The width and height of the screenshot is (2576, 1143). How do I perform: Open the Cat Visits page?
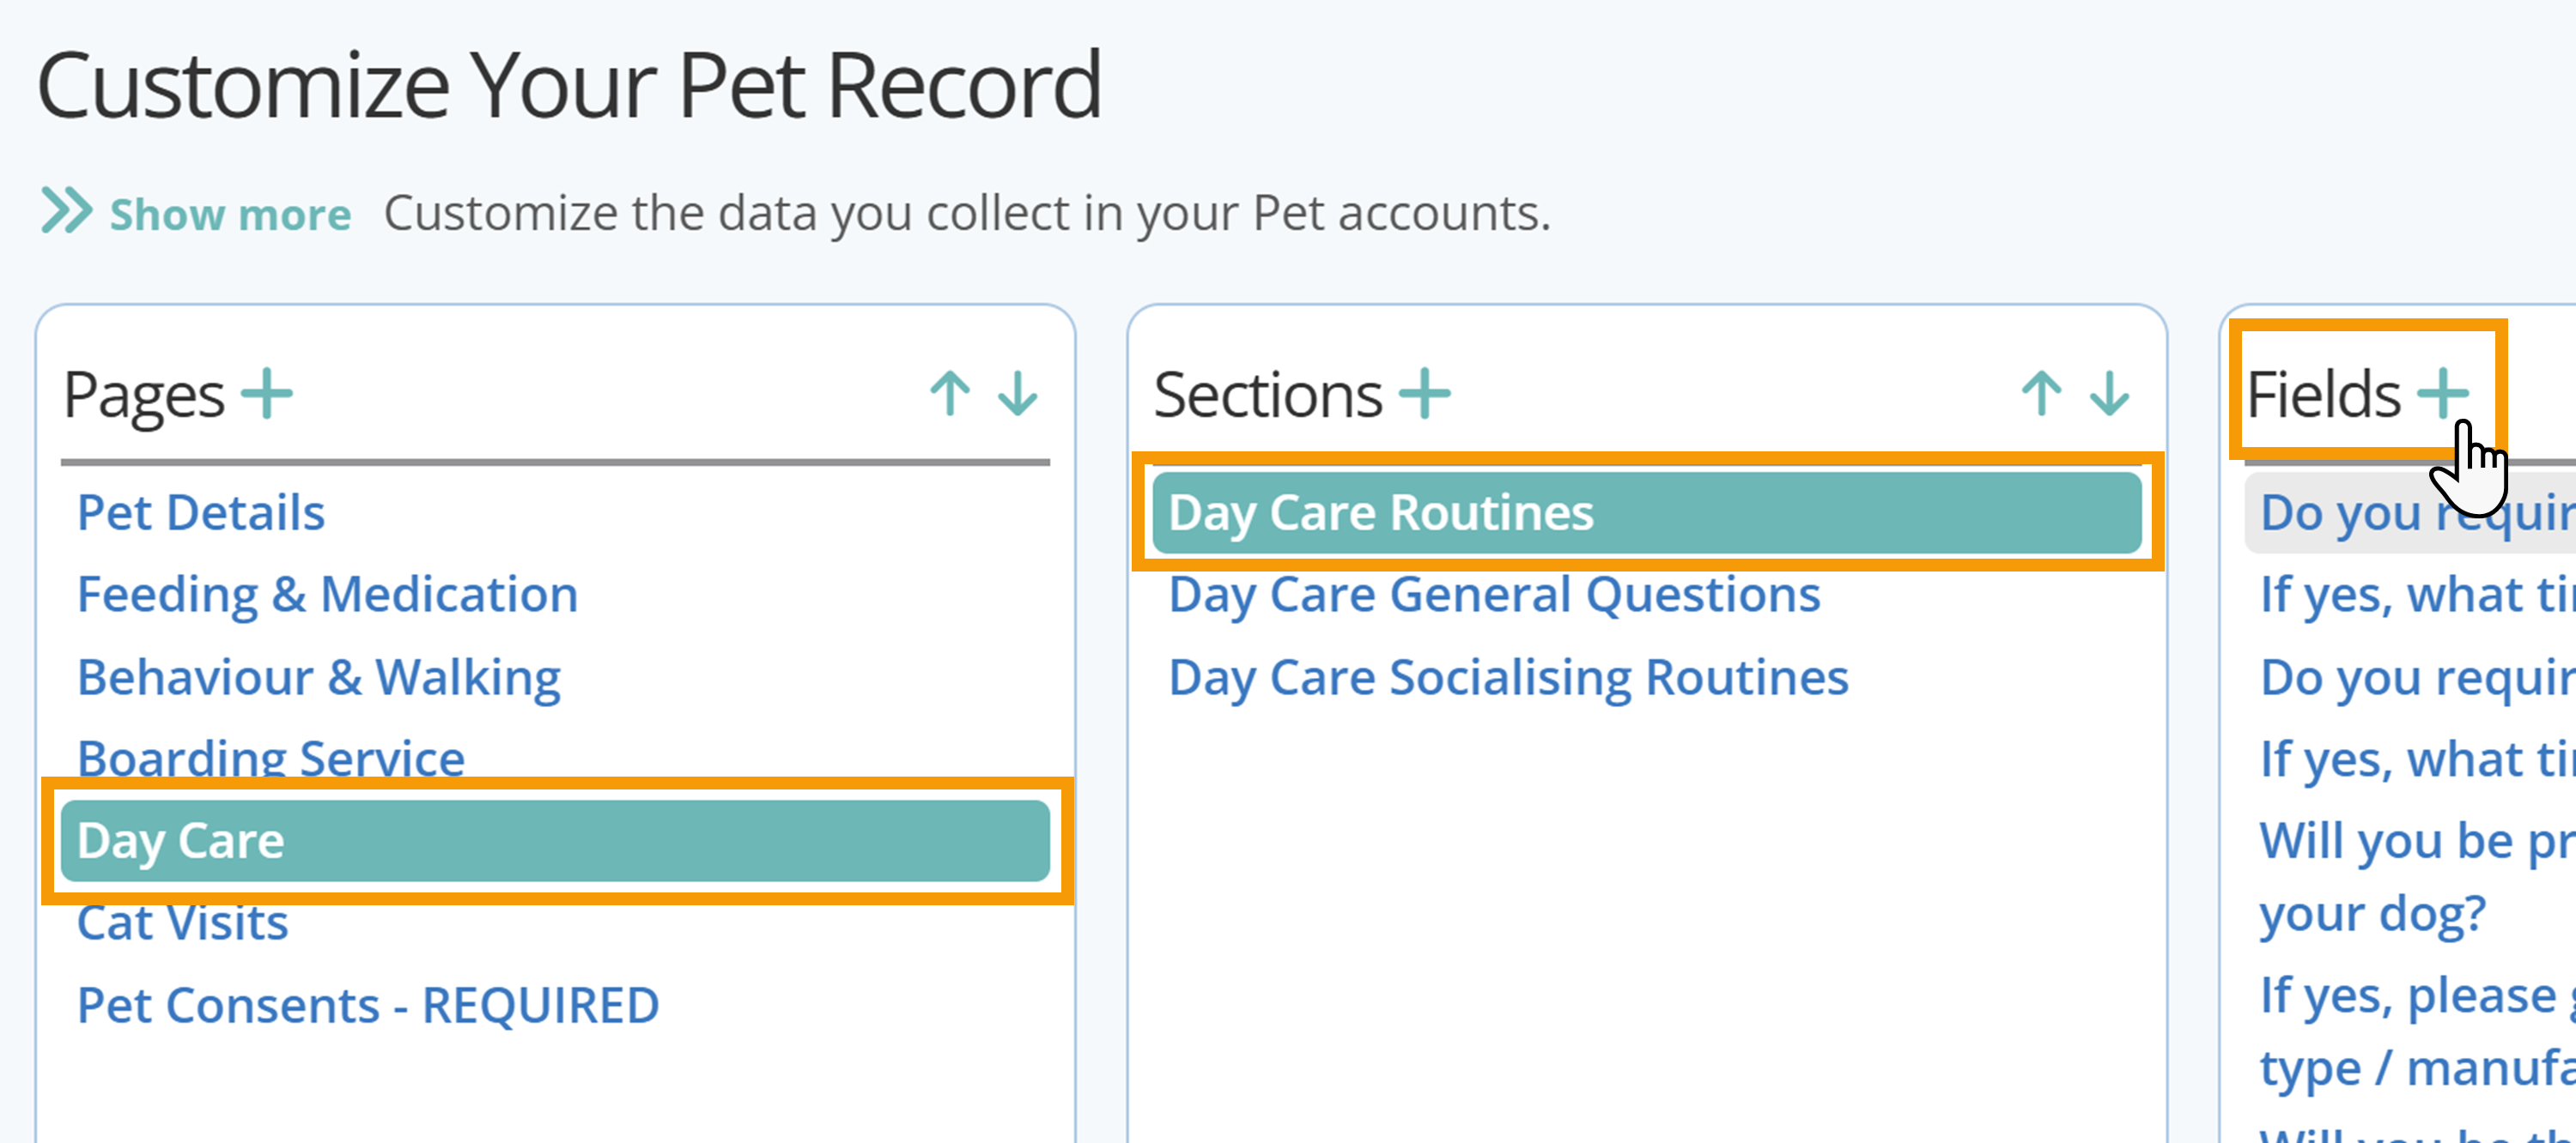click(x=183, y=923)
